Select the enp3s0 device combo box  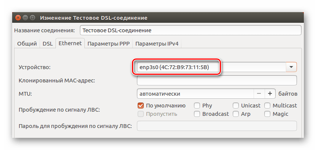coord(217,67)
